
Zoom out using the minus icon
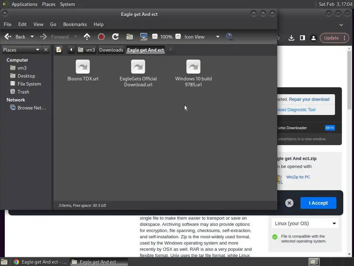click(x=155, y=36)
